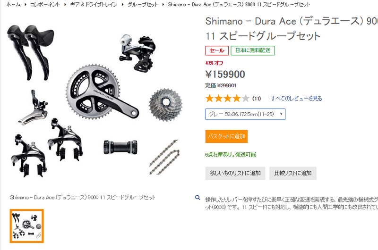The width and height of the screenshot is (378, 250).
Task: Click the free shipping to Japan badge
Action: coord(253,50)
